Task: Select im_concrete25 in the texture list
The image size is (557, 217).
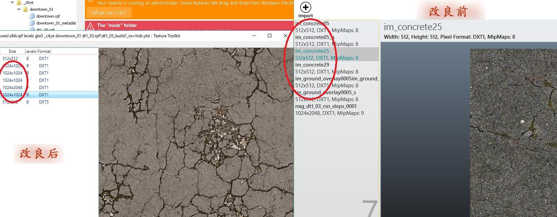Action: (336, 55)
